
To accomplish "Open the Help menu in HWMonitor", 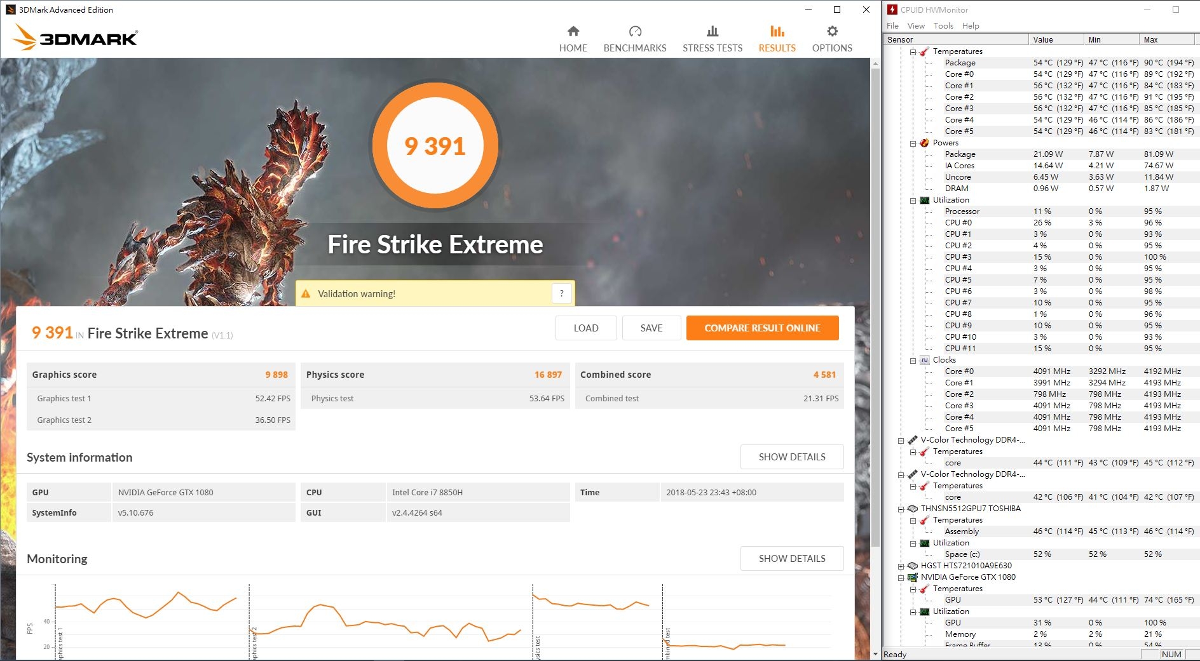I will point(971,26).
